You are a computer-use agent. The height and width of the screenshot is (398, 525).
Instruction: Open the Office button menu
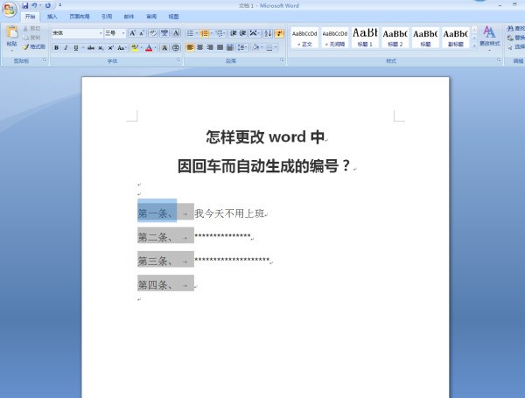pyautogui.click(x=9, y=9)
